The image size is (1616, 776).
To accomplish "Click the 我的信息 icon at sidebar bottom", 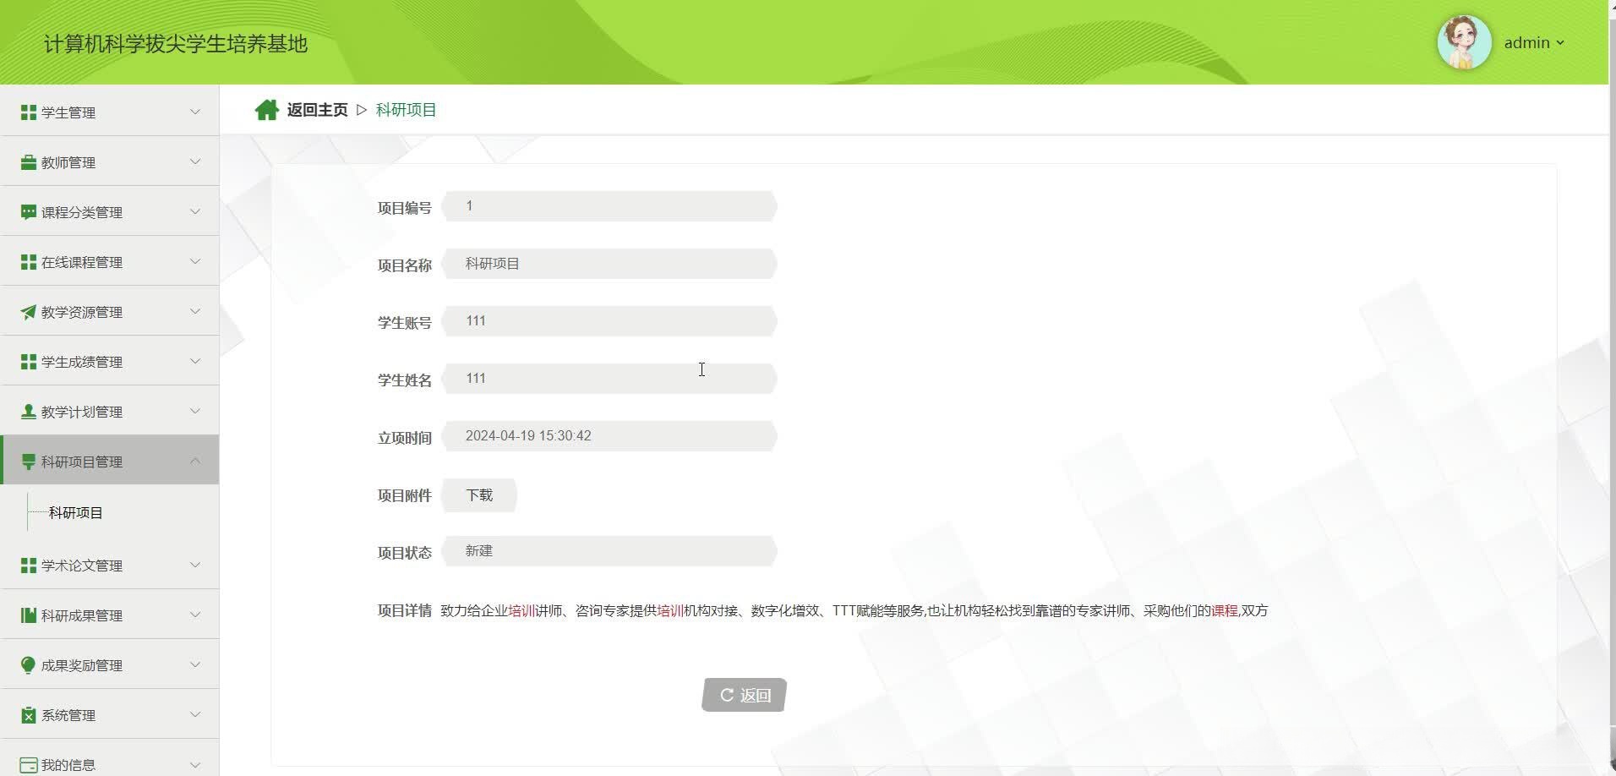I will [x=28, y=763].
